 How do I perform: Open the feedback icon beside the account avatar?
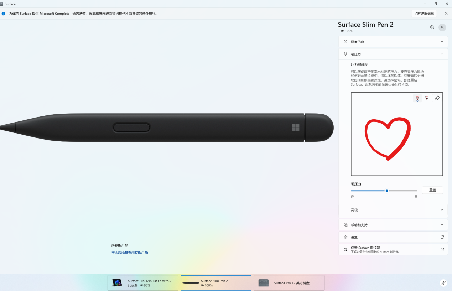click(432, 27)
